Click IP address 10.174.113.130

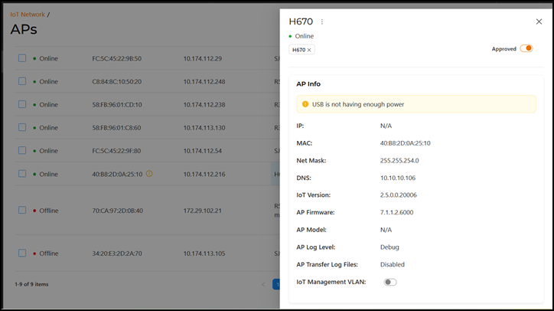[x=204, y=128]
